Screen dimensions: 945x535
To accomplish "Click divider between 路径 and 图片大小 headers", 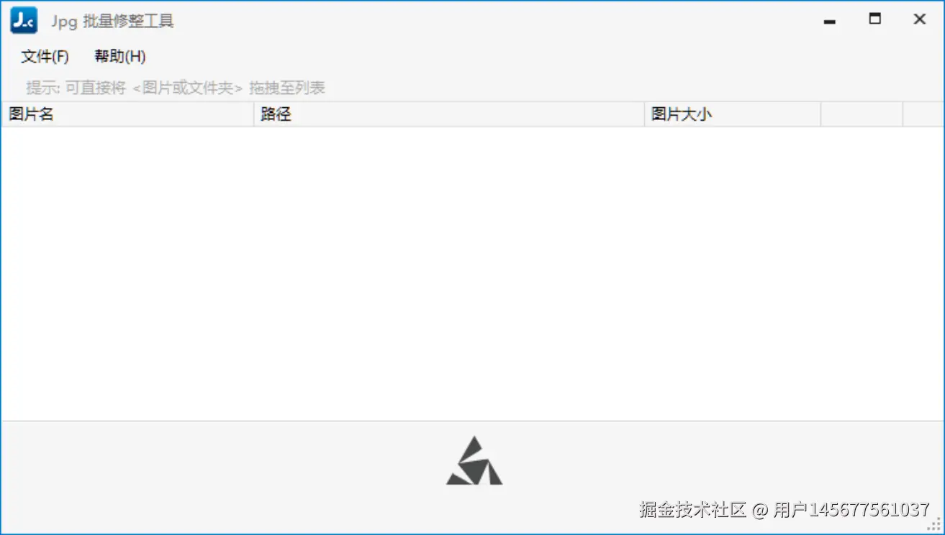I will (644, 114).
